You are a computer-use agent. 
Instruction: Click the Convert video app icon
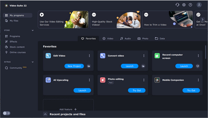103,56
